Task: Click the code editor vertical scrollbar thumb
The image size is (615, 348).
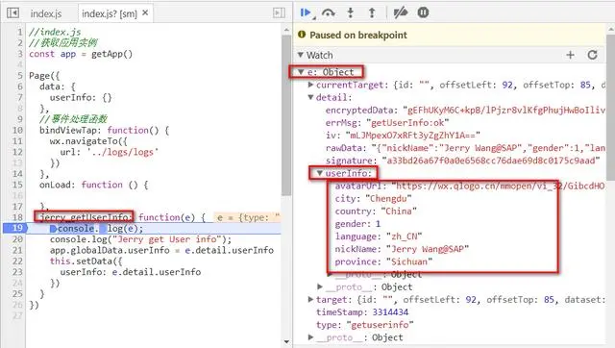Action: 286,115
